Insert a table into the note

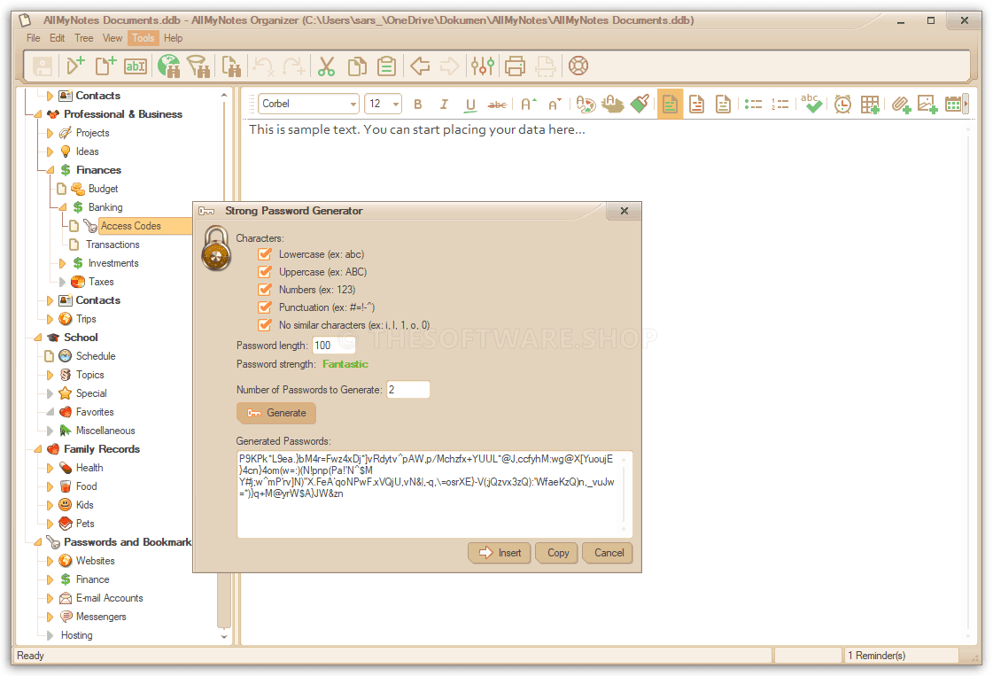click(870, 105)
